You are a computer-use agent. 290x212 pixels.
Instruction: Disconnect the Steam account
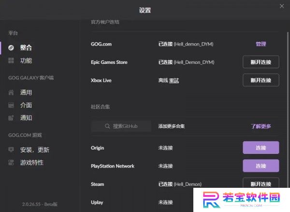tap(261, 183)
